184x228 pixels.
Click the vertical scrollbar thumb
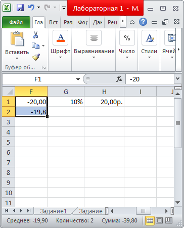click(177, 123)
